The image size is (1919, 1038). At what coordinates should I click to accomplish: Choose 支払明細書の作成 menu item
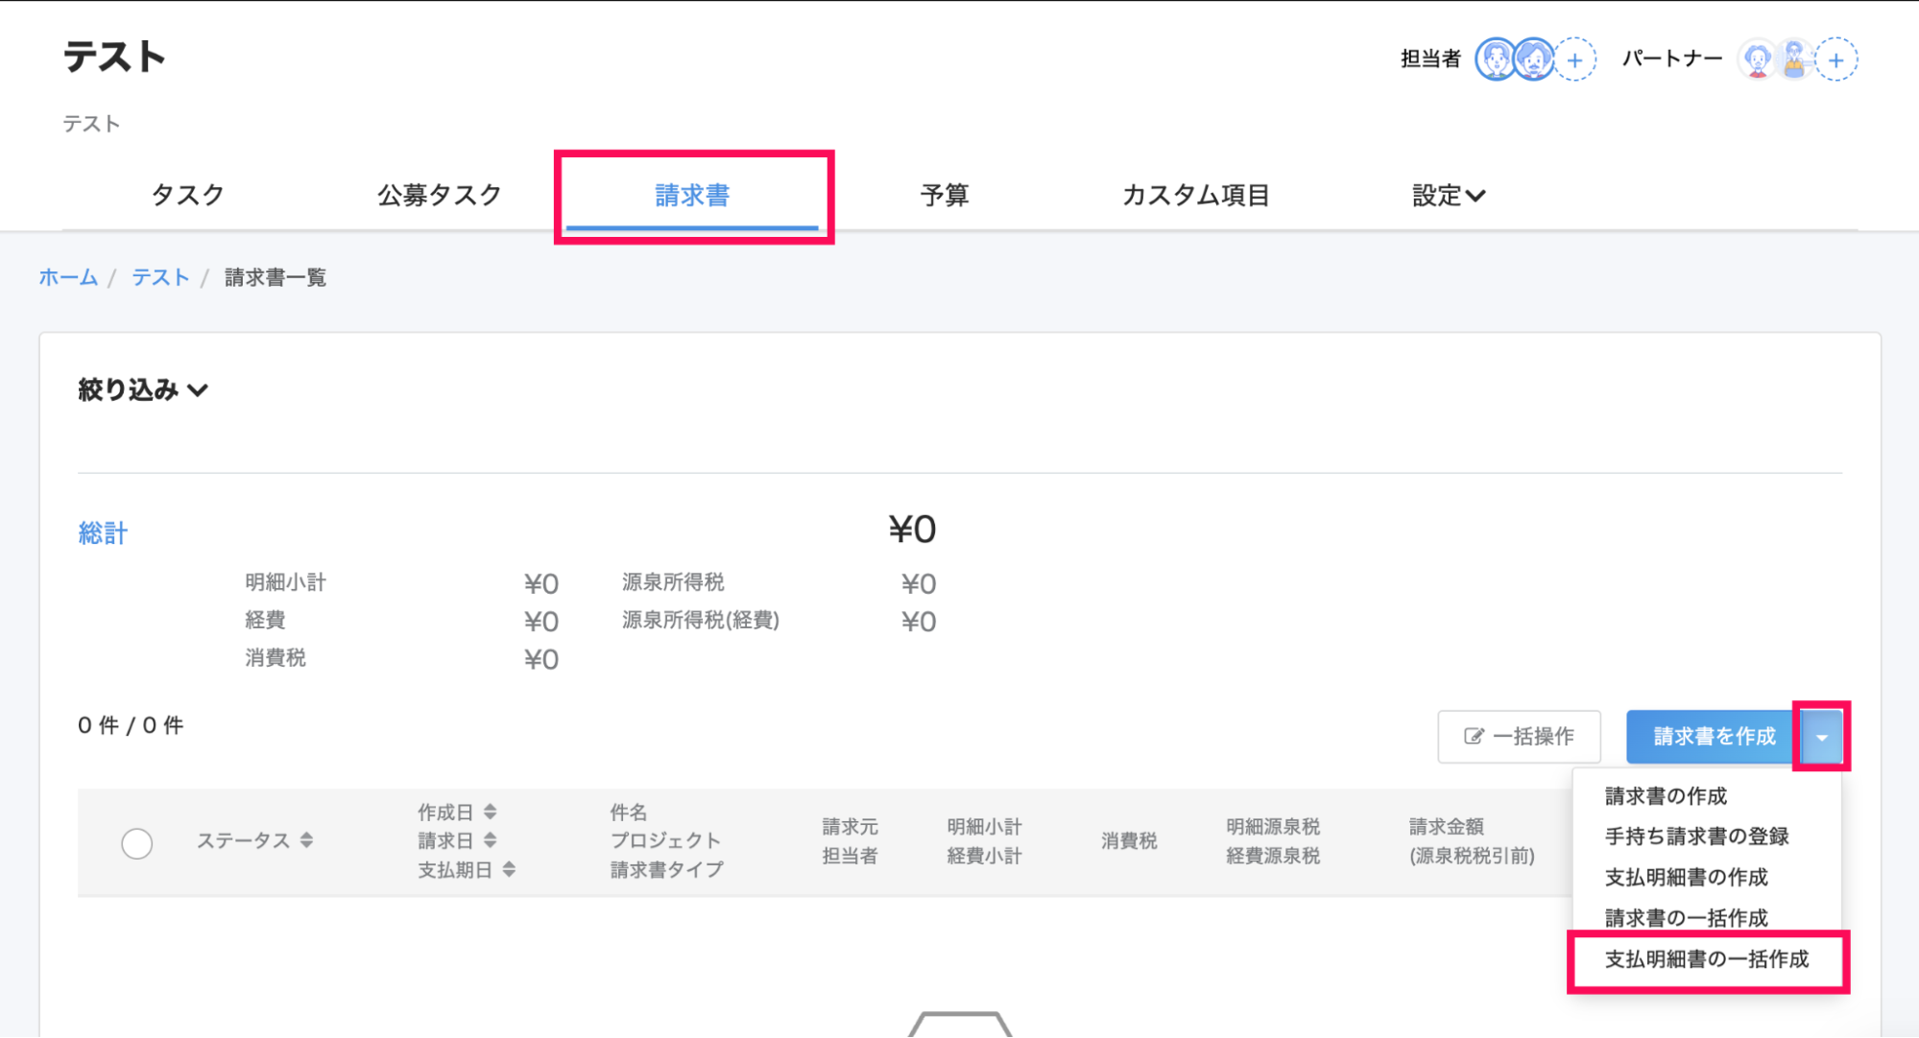pyautogui.click(x=1686, y=878)
